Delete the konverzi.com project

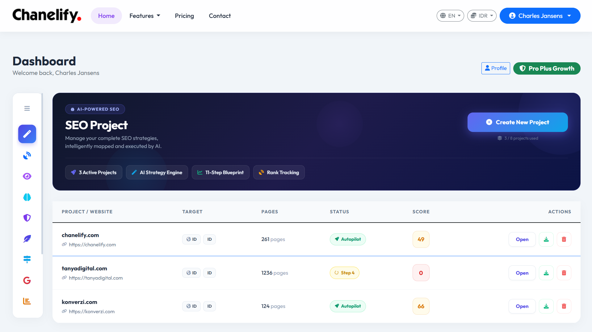pyautogui.click(x=564, y=306)
